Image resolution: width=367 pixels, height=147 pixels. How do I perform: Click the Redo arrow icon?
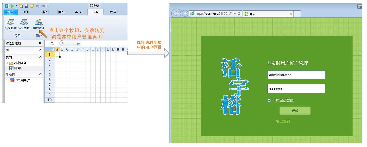coord(43,6)
